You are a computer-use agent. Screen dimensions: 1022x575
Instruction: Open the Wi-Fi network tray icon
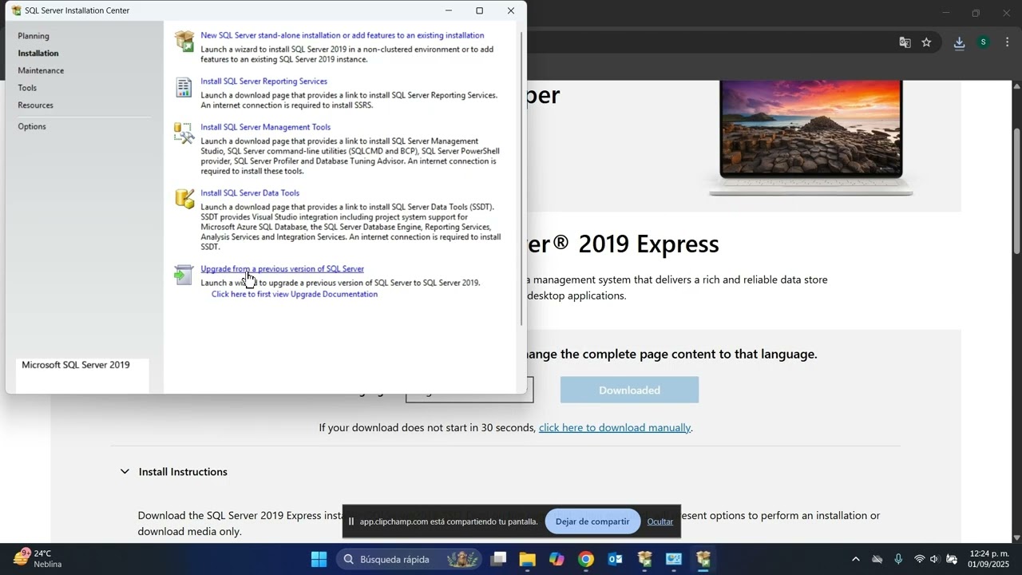919,559
